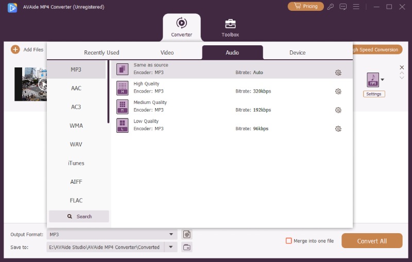Switch to the Recently Used tab

pos(101,53)
